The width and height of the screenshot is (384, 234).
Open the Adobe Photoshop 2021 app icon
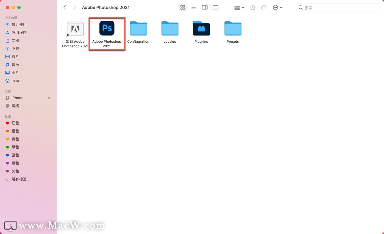(x=107, y=28)
